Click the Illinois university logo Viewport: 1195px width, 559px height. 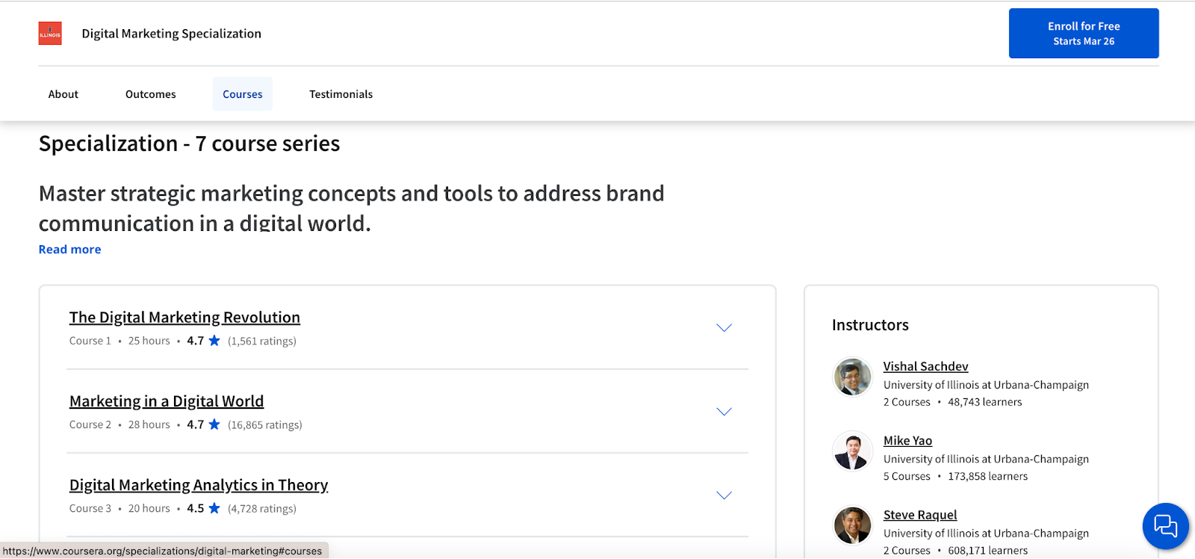point(50,34)
